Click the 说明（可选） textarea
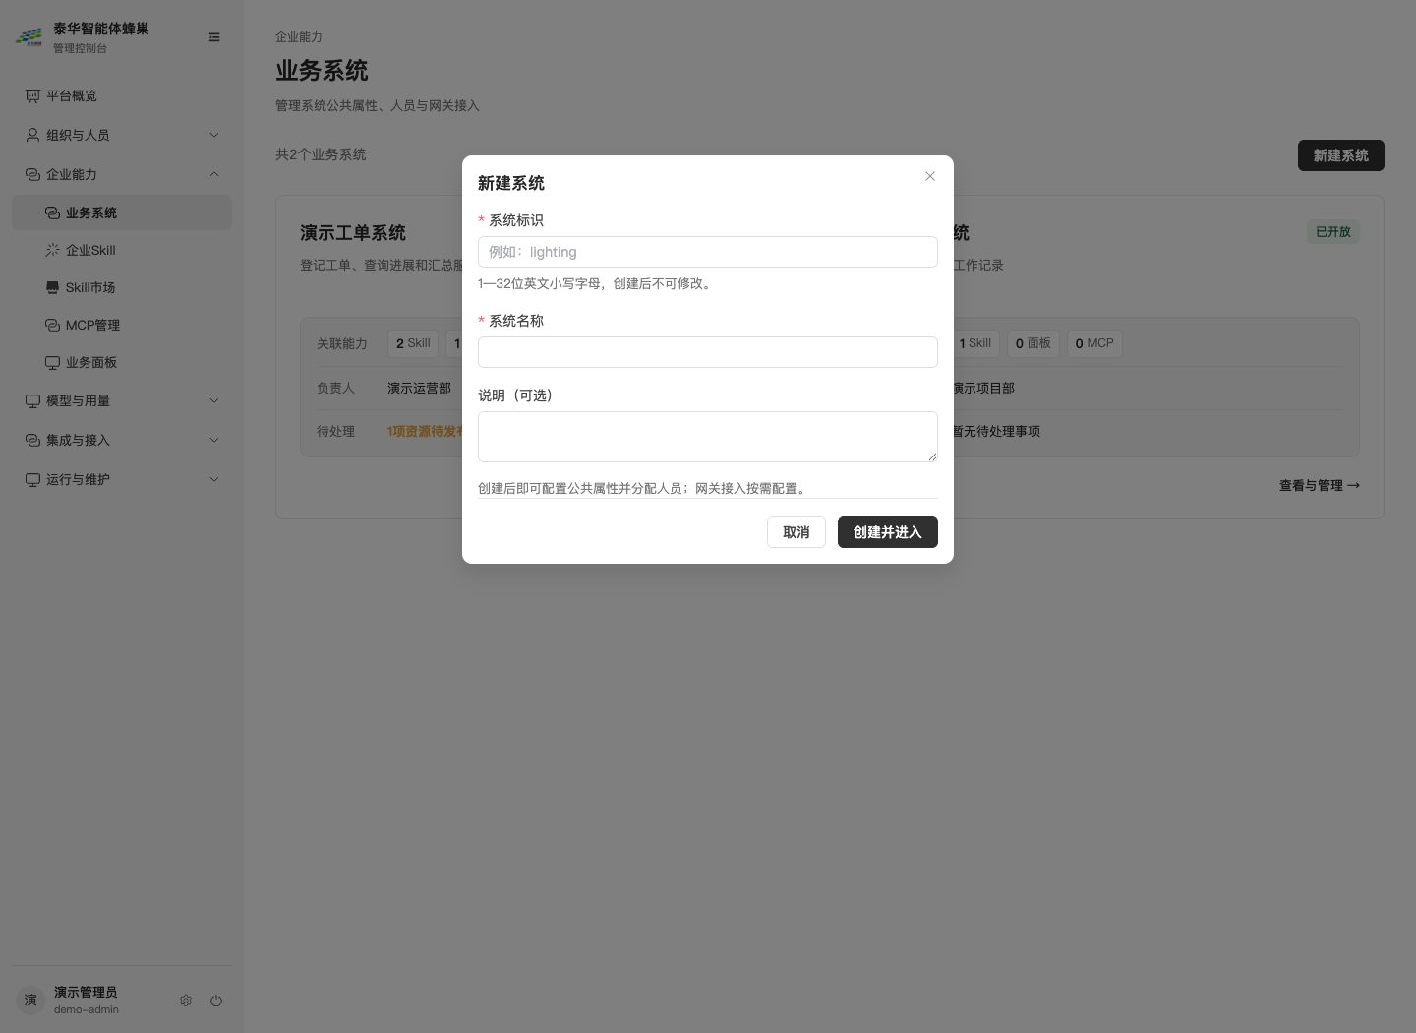Viewport: 1416px width, 1033px height. (x=708, y=437)
